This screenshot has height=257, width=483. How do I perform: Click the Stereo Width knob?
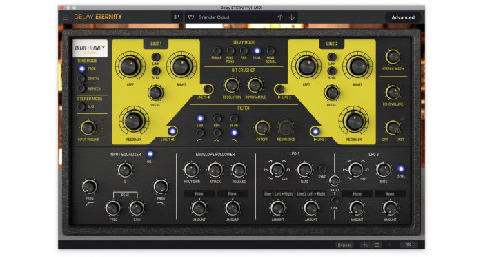point(393,57)
